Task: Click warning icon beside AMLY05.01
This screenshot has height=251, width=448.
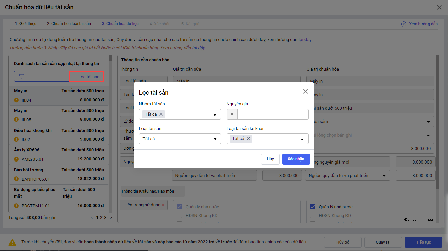Action: click(16, 159)
